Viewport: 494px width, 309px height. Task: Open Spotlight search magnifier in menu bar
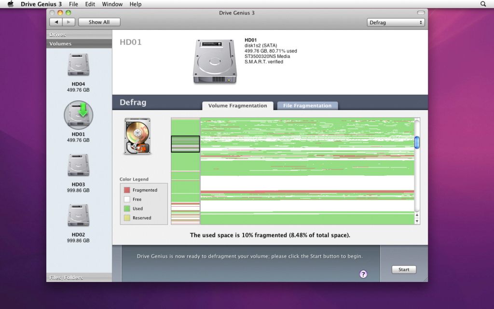(x=483, y=4)
